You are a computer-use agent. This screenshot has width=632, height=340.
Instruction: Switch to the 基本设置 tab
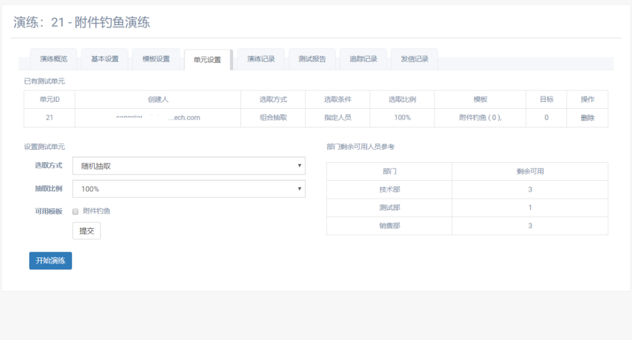[105, 59]
